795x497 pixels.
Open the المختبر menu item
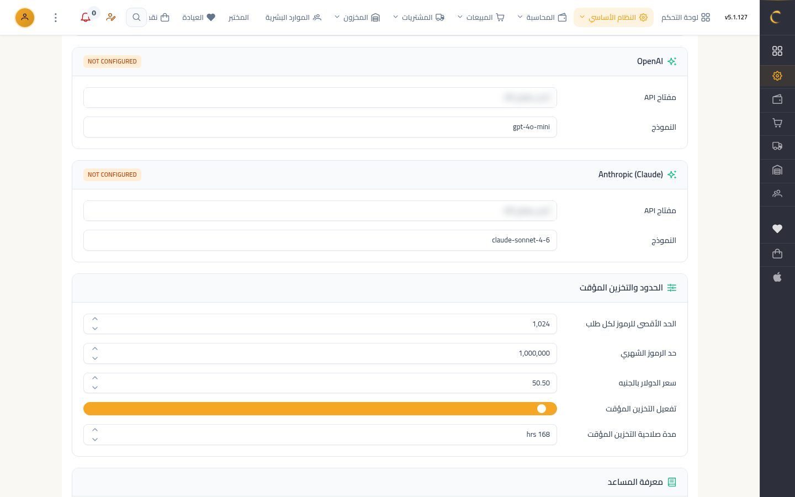coord(239,18)
